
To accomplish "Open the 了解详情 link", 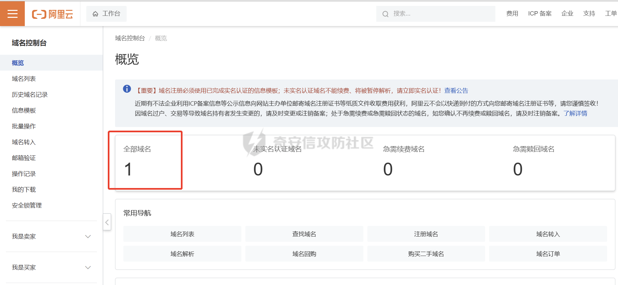I will (575, 113).
